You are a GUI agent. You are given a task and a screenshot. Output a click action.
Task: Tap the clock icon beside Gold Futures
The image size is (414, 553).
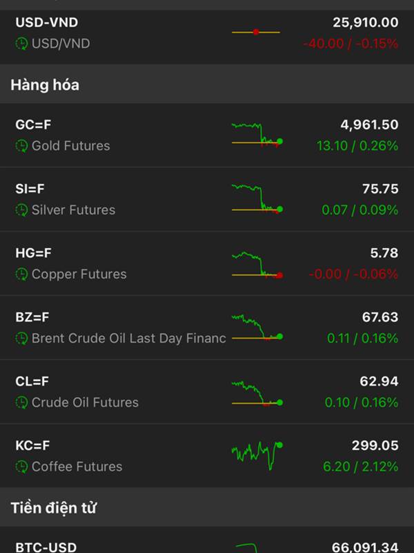pyautogui.click(x=21, y=146)
